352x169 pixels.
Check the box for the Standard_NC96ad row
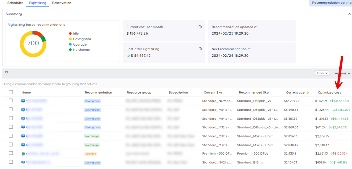tap(11, 101)
